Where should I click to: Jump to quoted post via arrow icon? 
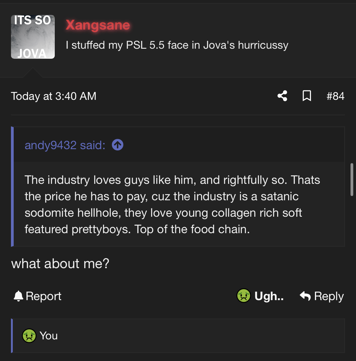coord(117,145)
